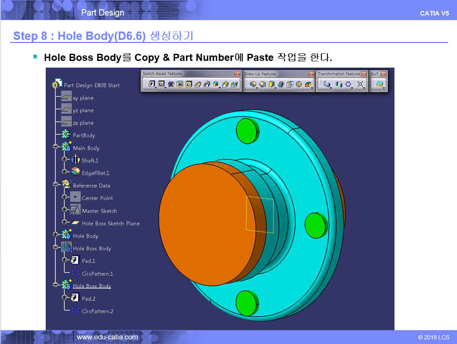
Task: Select the Mirror tool in Transformation Features
Action: pyautogui.click(x=338, y=84)
